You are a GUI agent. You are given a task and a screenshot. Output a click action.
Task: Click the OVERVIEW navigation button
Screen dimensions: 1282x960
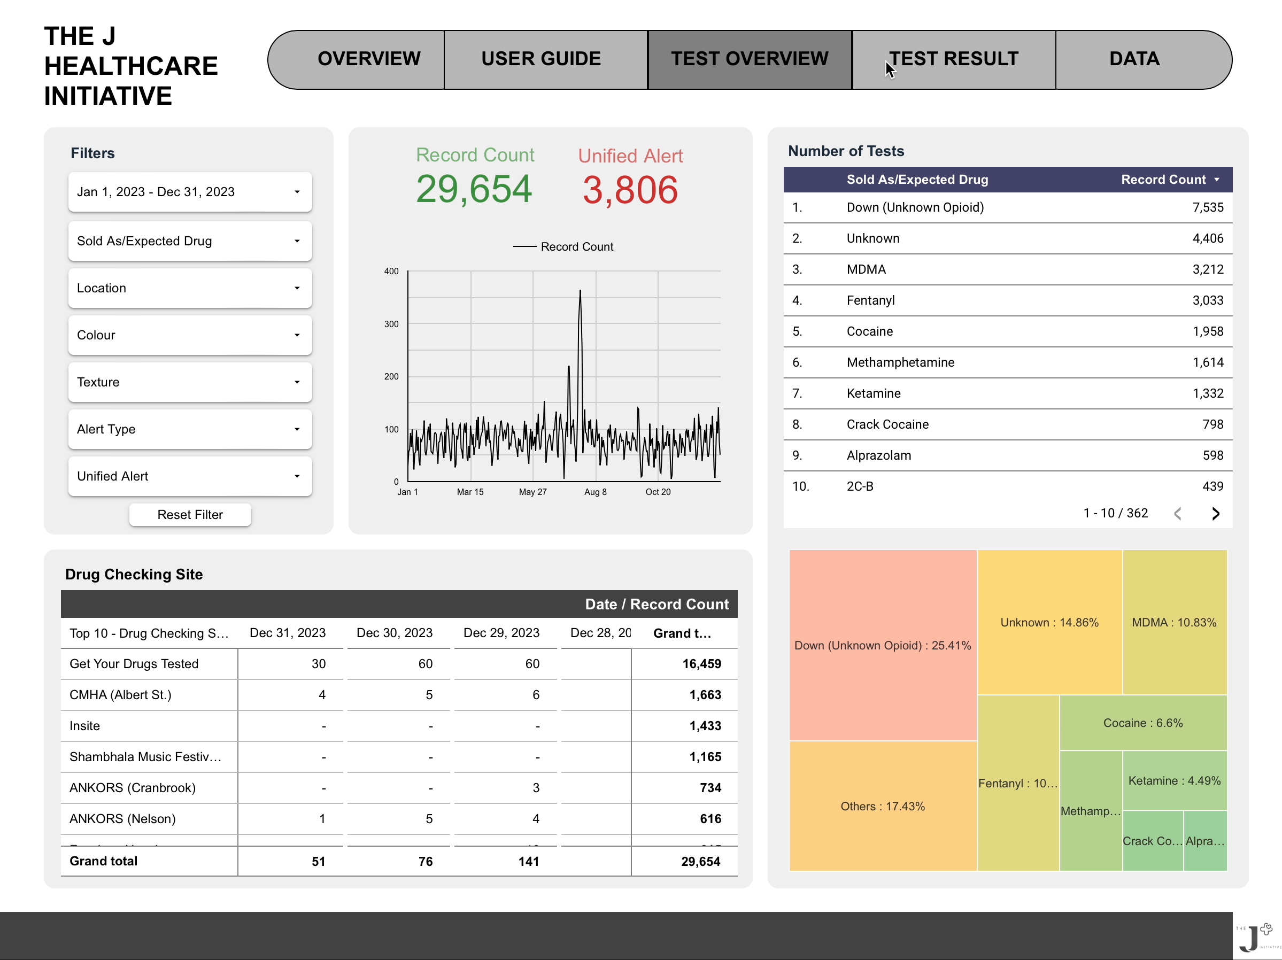(x=368, y=59)
